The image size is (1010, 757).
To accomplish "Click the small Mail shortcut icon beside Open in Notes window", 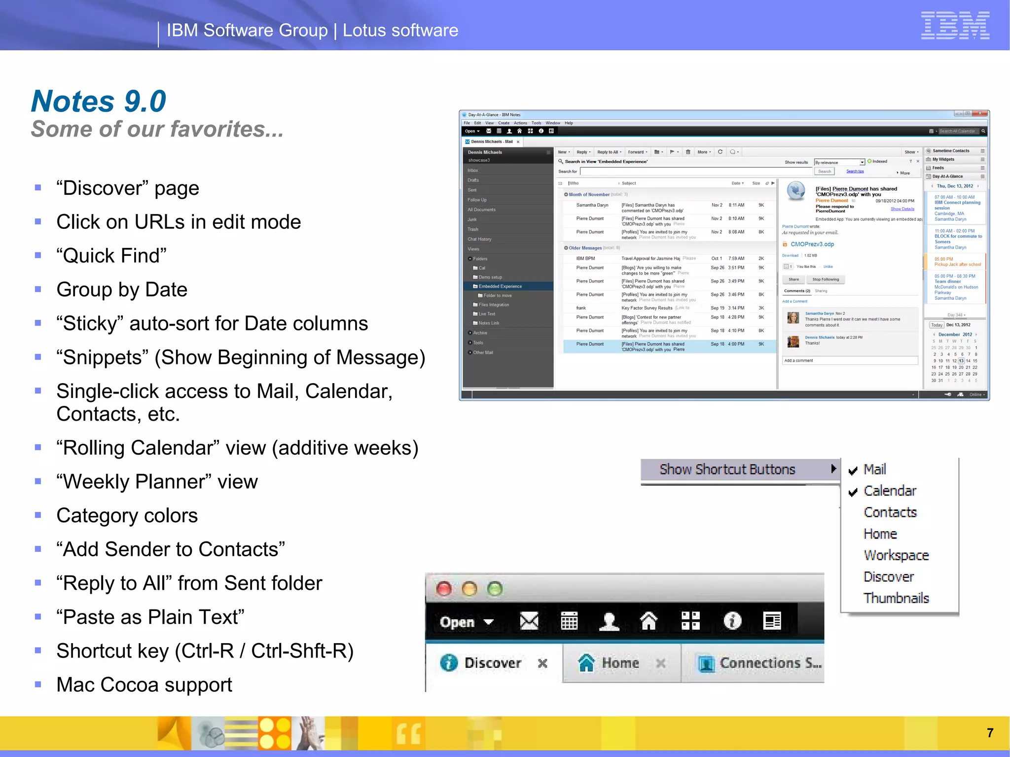I will [x=489, y=131].
